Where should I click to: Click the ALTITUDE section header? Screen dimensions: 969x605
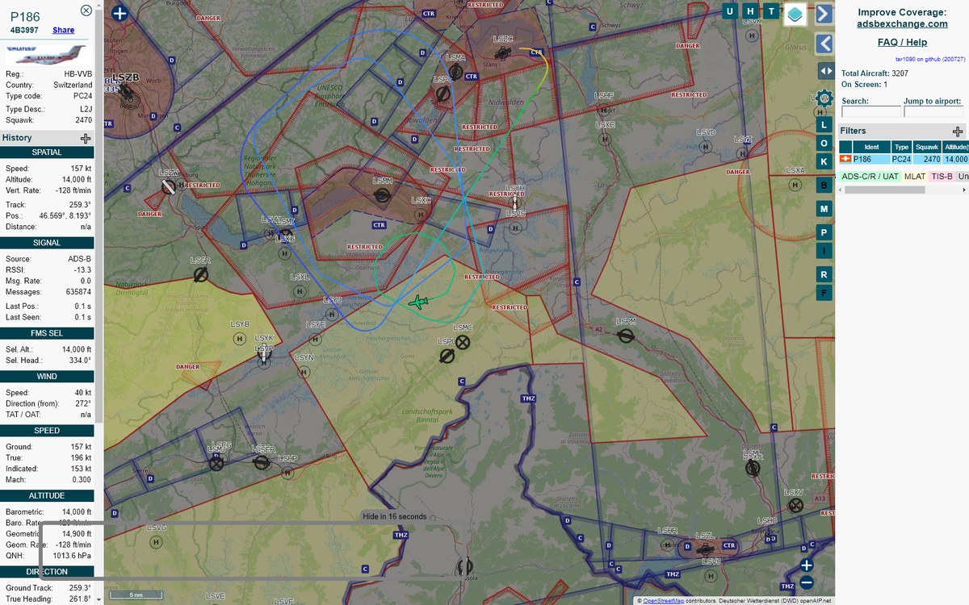(47, 495)
